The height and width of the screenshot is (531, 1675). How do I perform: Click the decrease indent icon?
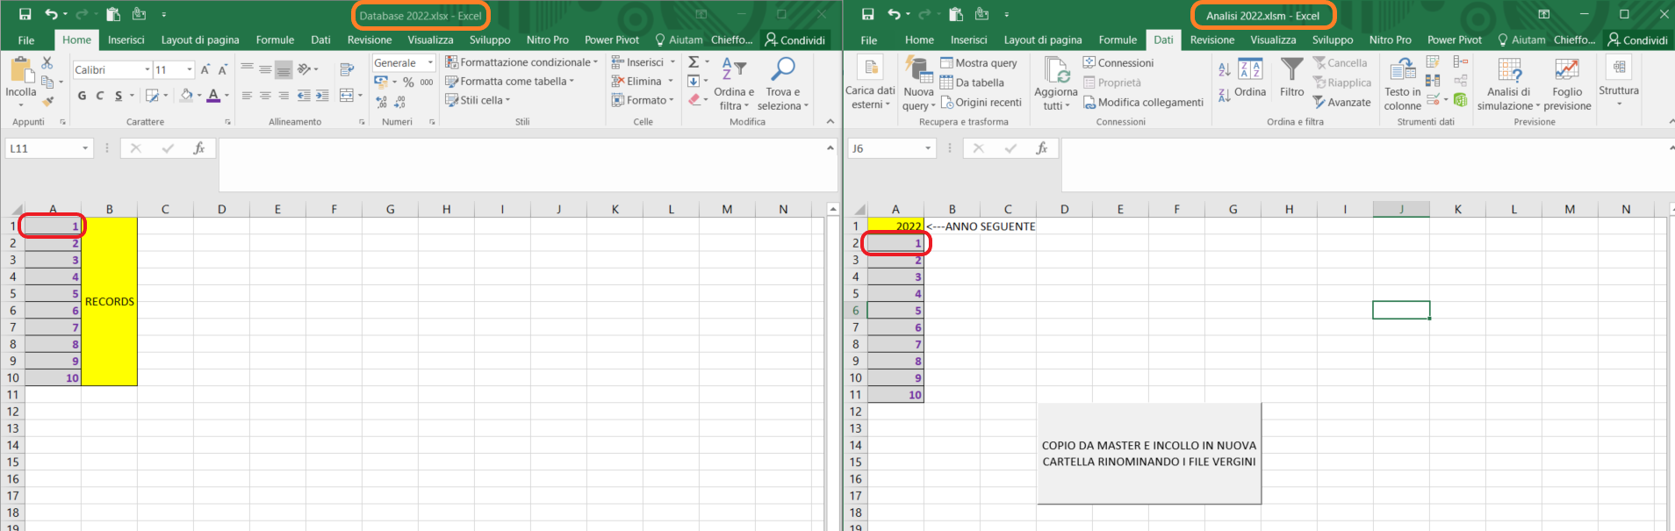pyautogui.click(x=304, y=96)
